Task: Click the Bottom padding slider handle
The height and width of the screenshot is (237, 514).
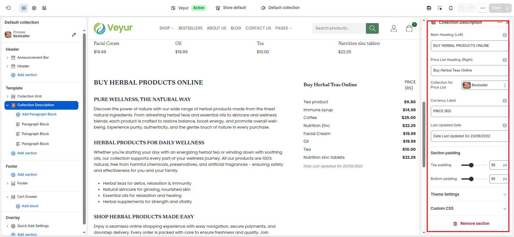Action: point(471,179)
